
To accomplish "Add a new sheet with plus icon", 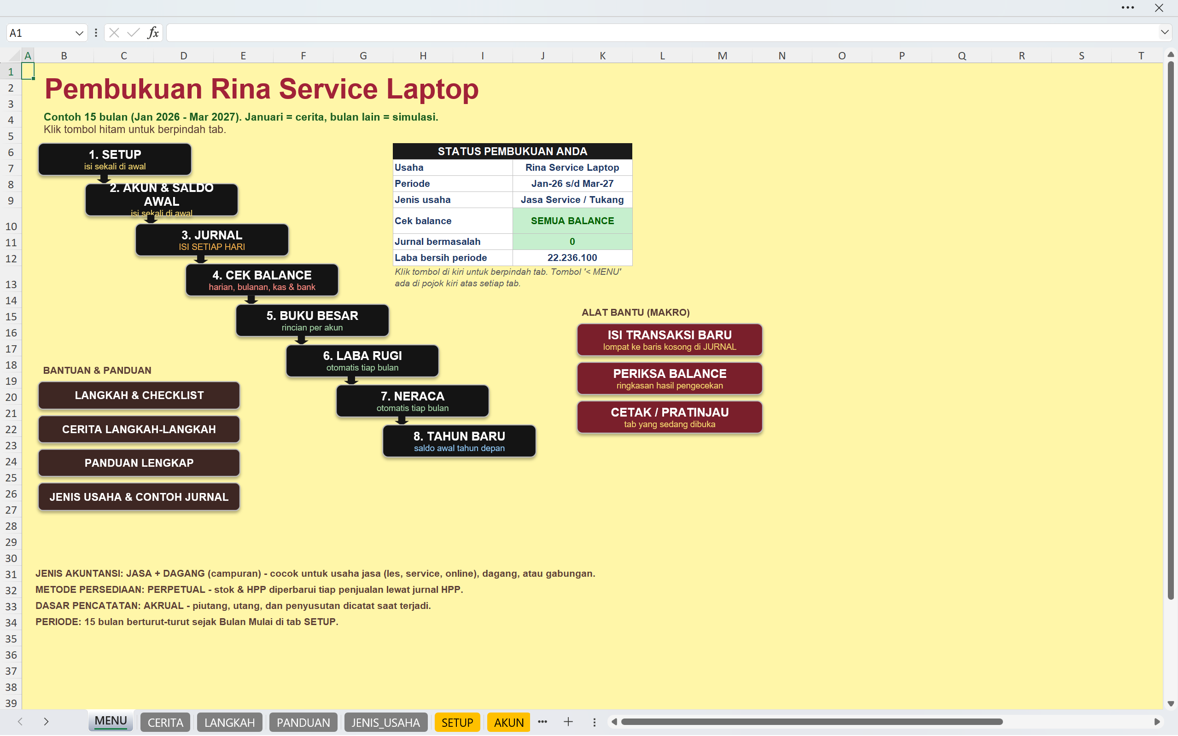I will [568, 722].
